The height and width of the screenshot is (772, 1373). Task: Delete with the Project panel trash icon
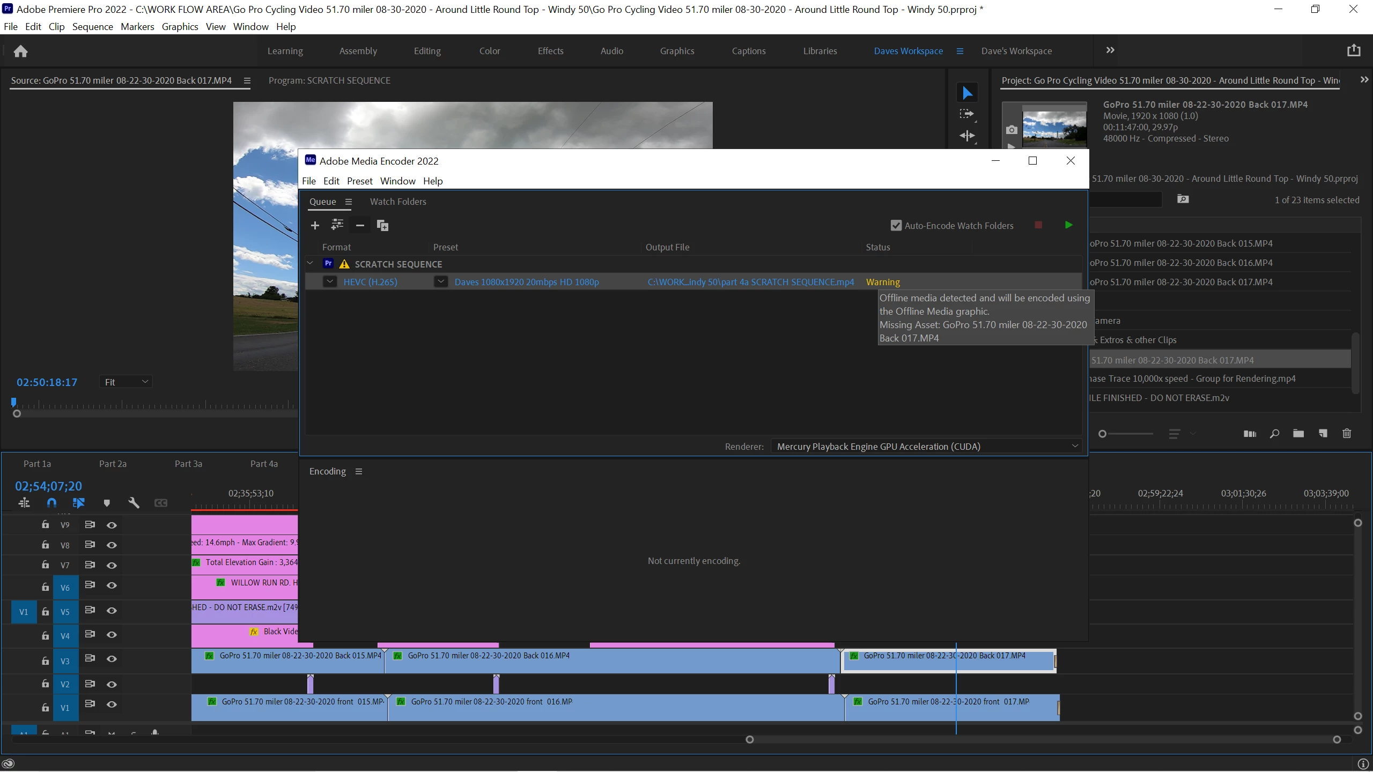click(x=1347, y=433)
